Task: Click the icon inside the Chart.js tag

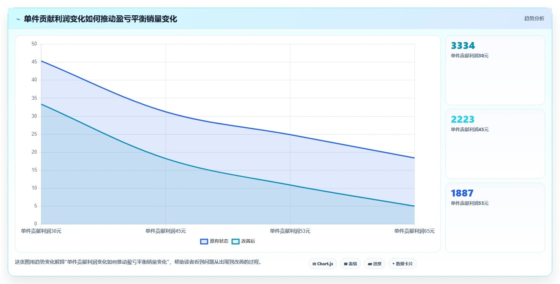Action: (314, 264)
